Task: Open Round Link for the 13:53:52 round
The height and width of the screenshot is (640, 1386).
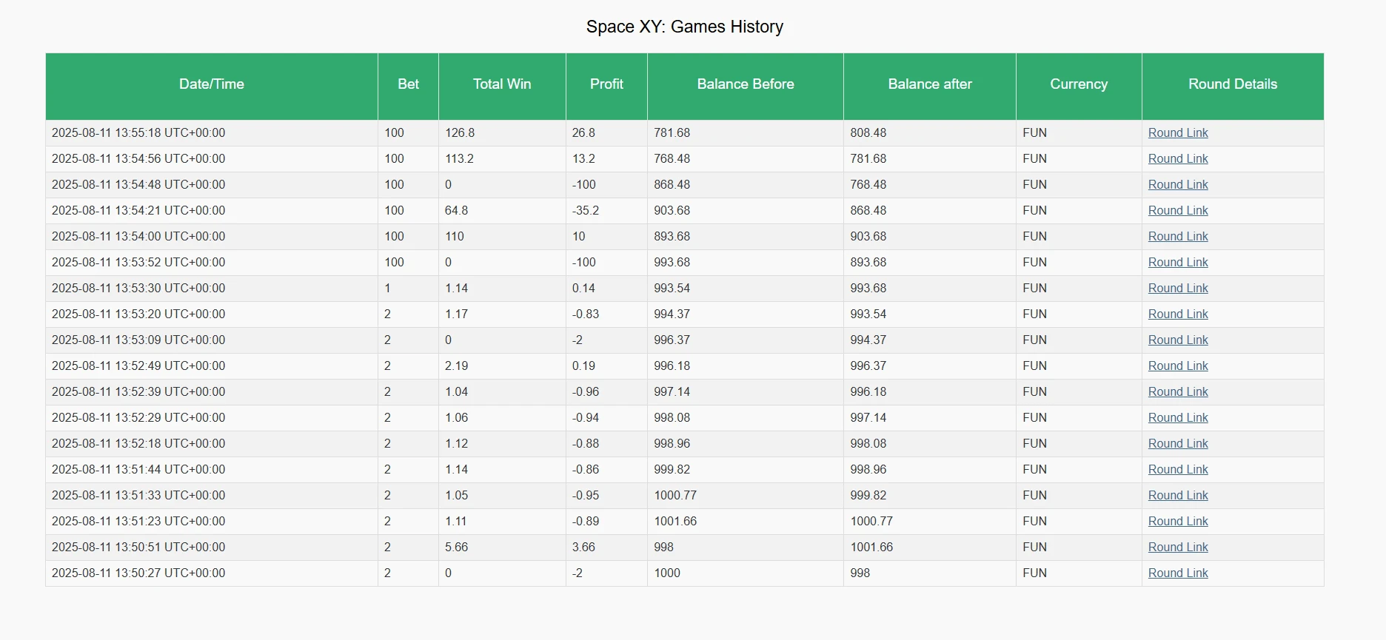Action: tap(1178, 263)
